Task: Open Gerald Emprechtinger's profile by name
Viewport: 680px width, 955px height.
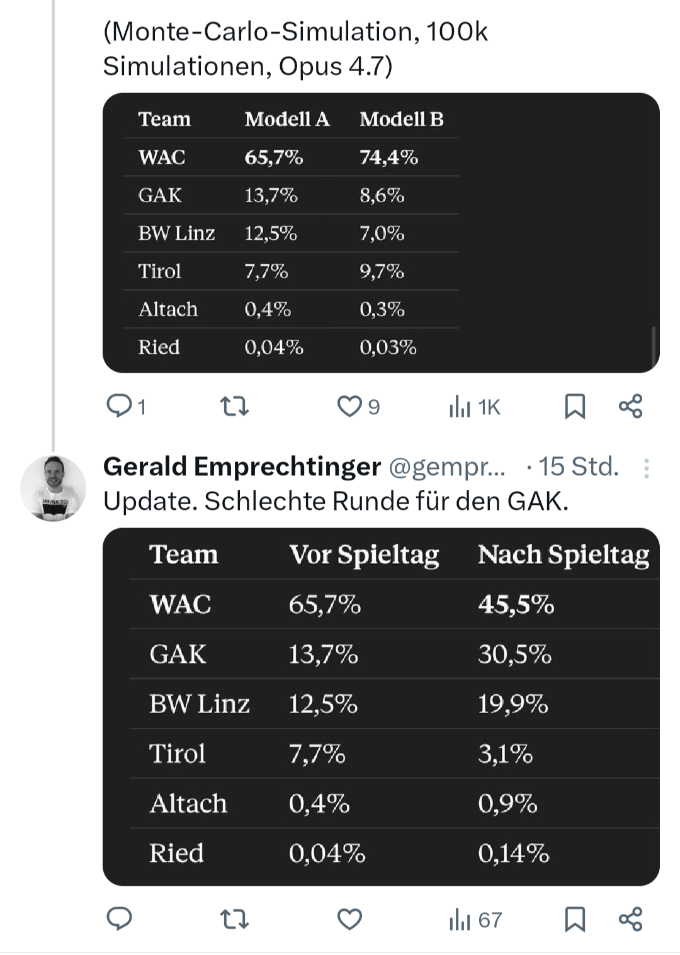Action: click(x=242, y=466)
